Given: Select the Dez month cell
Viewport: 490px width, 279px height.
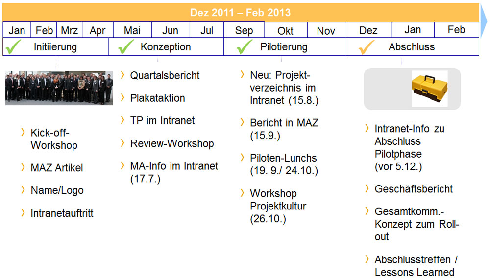Looking at the screenshot, I should [368, 31].
